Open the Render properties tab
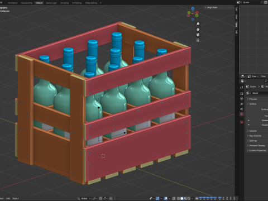 click(242, 94)
